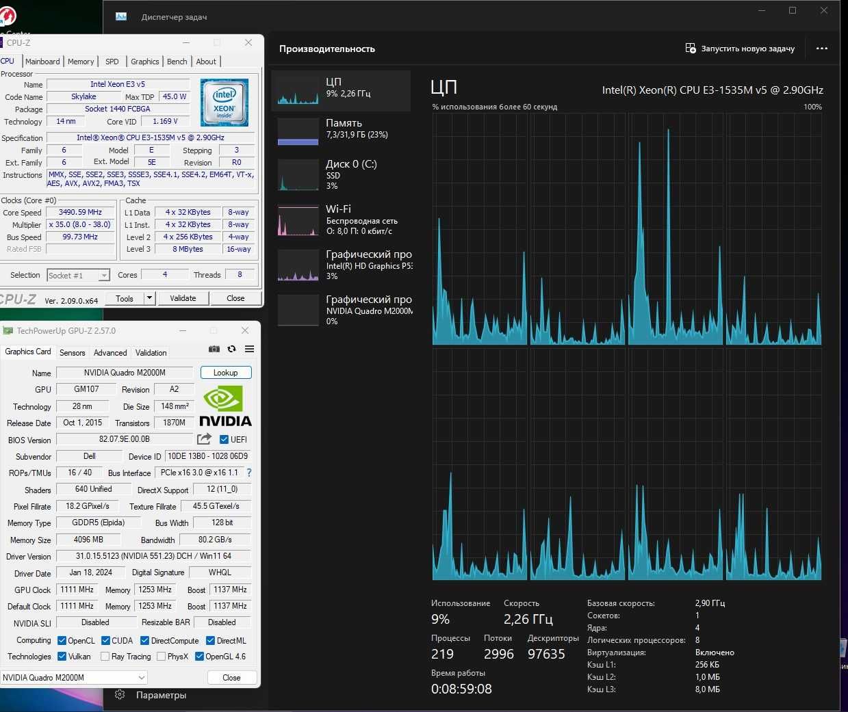
Task: Open the CPU tab in CPU-Z
Action: [x=8, y=61]
